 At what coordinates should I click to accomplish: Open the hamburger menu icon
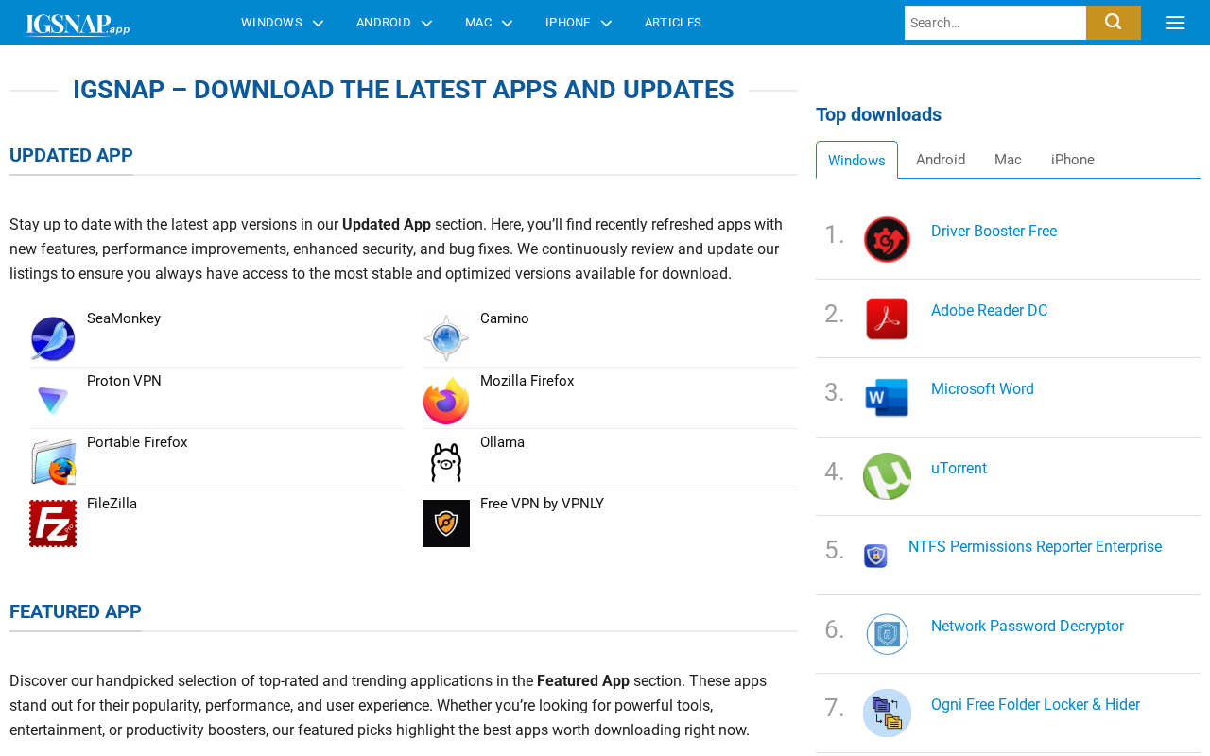tap(1175, 23)
